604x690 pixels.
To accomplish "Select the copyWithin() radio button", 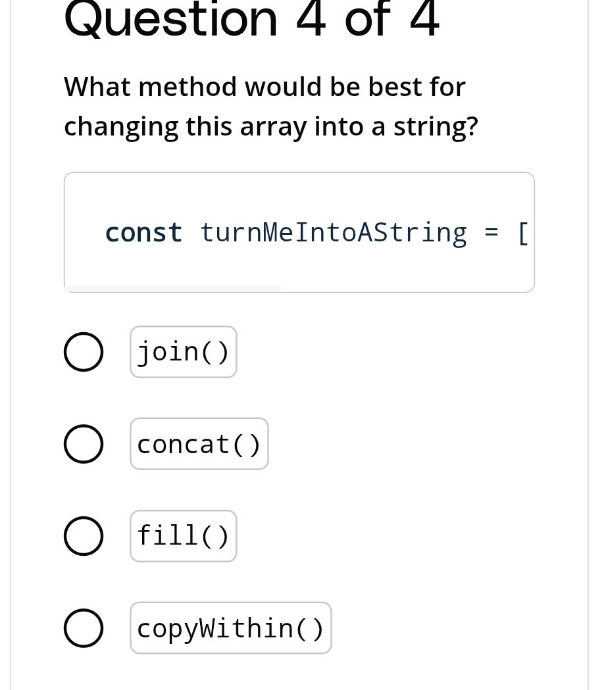I will (x=84, y=628).
